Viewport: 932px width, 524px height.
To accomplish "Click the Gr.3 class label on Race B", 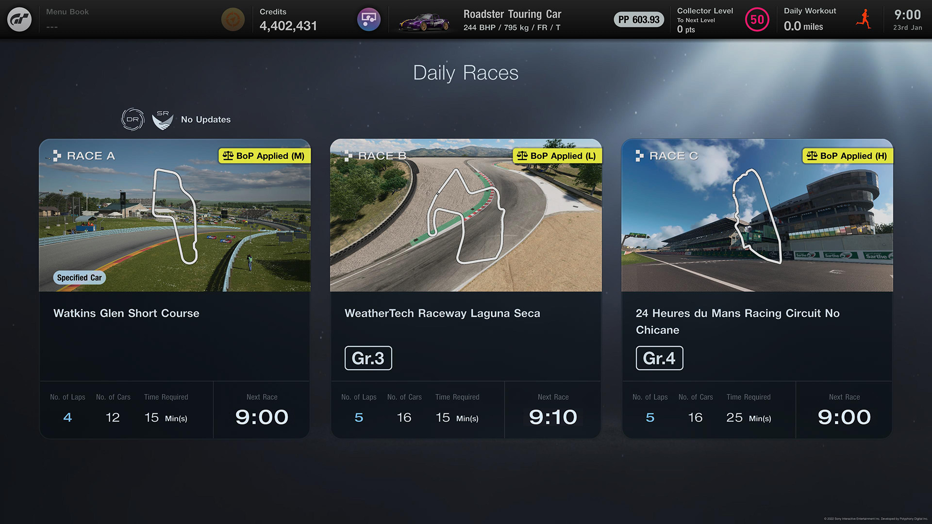I will pos(367,358).
